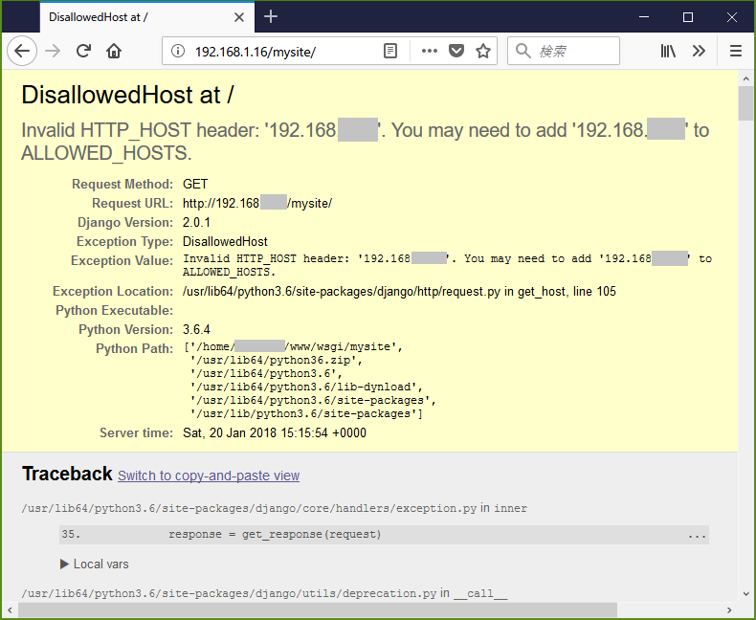This screenshot has height=620, width=756.
Task: Maximize the Firefox window
Action: coord(688,17)
